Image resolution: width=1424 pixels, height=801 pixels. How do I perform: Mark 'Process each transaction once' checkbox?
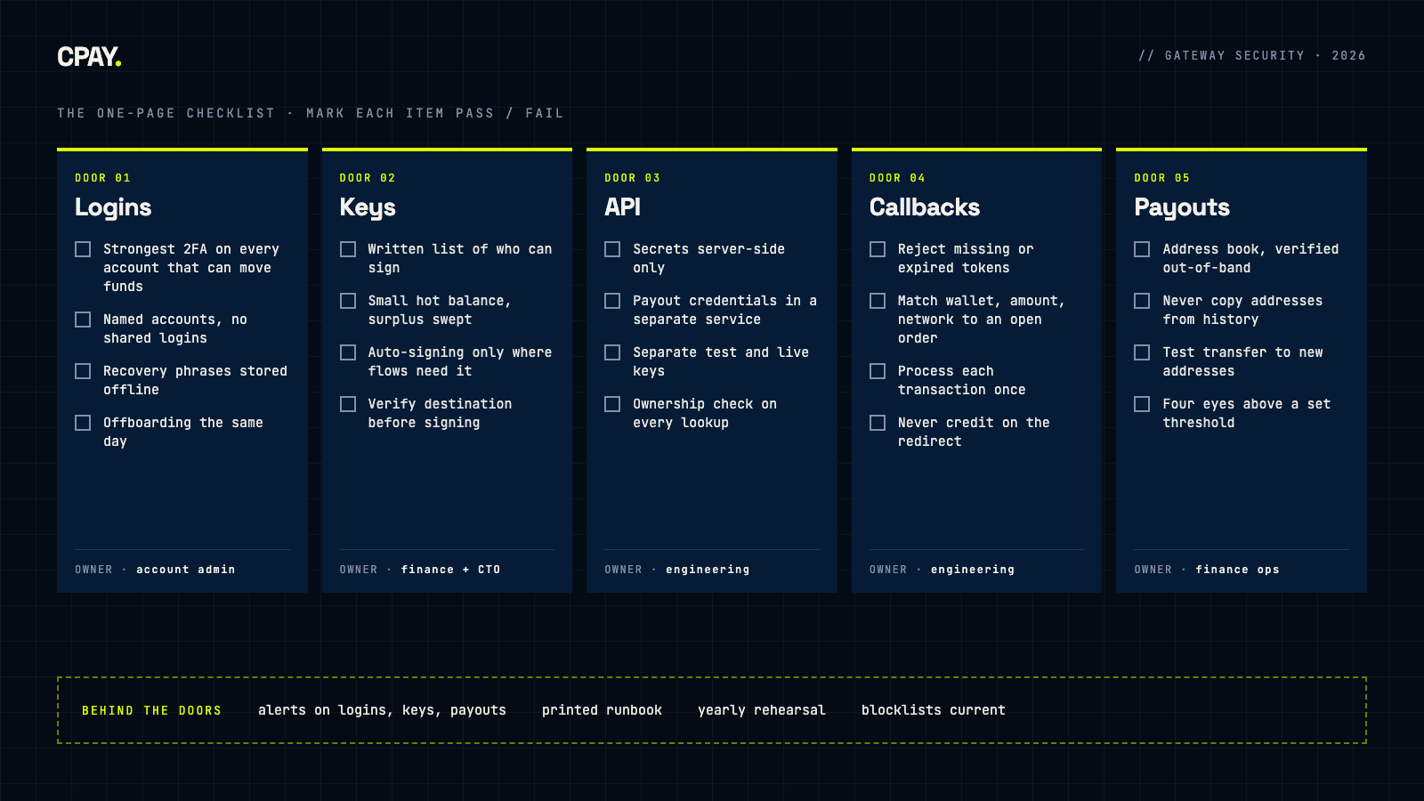pyautogui.click(x=878, y=371)
